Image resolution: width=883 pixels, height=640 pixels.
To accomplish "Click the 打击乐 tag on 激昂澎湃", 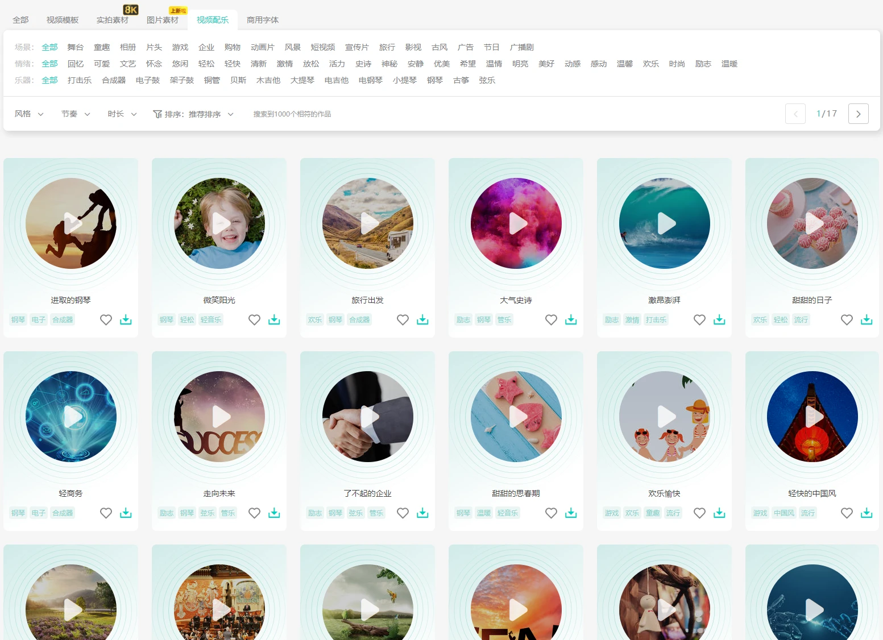I will (656, 319).
